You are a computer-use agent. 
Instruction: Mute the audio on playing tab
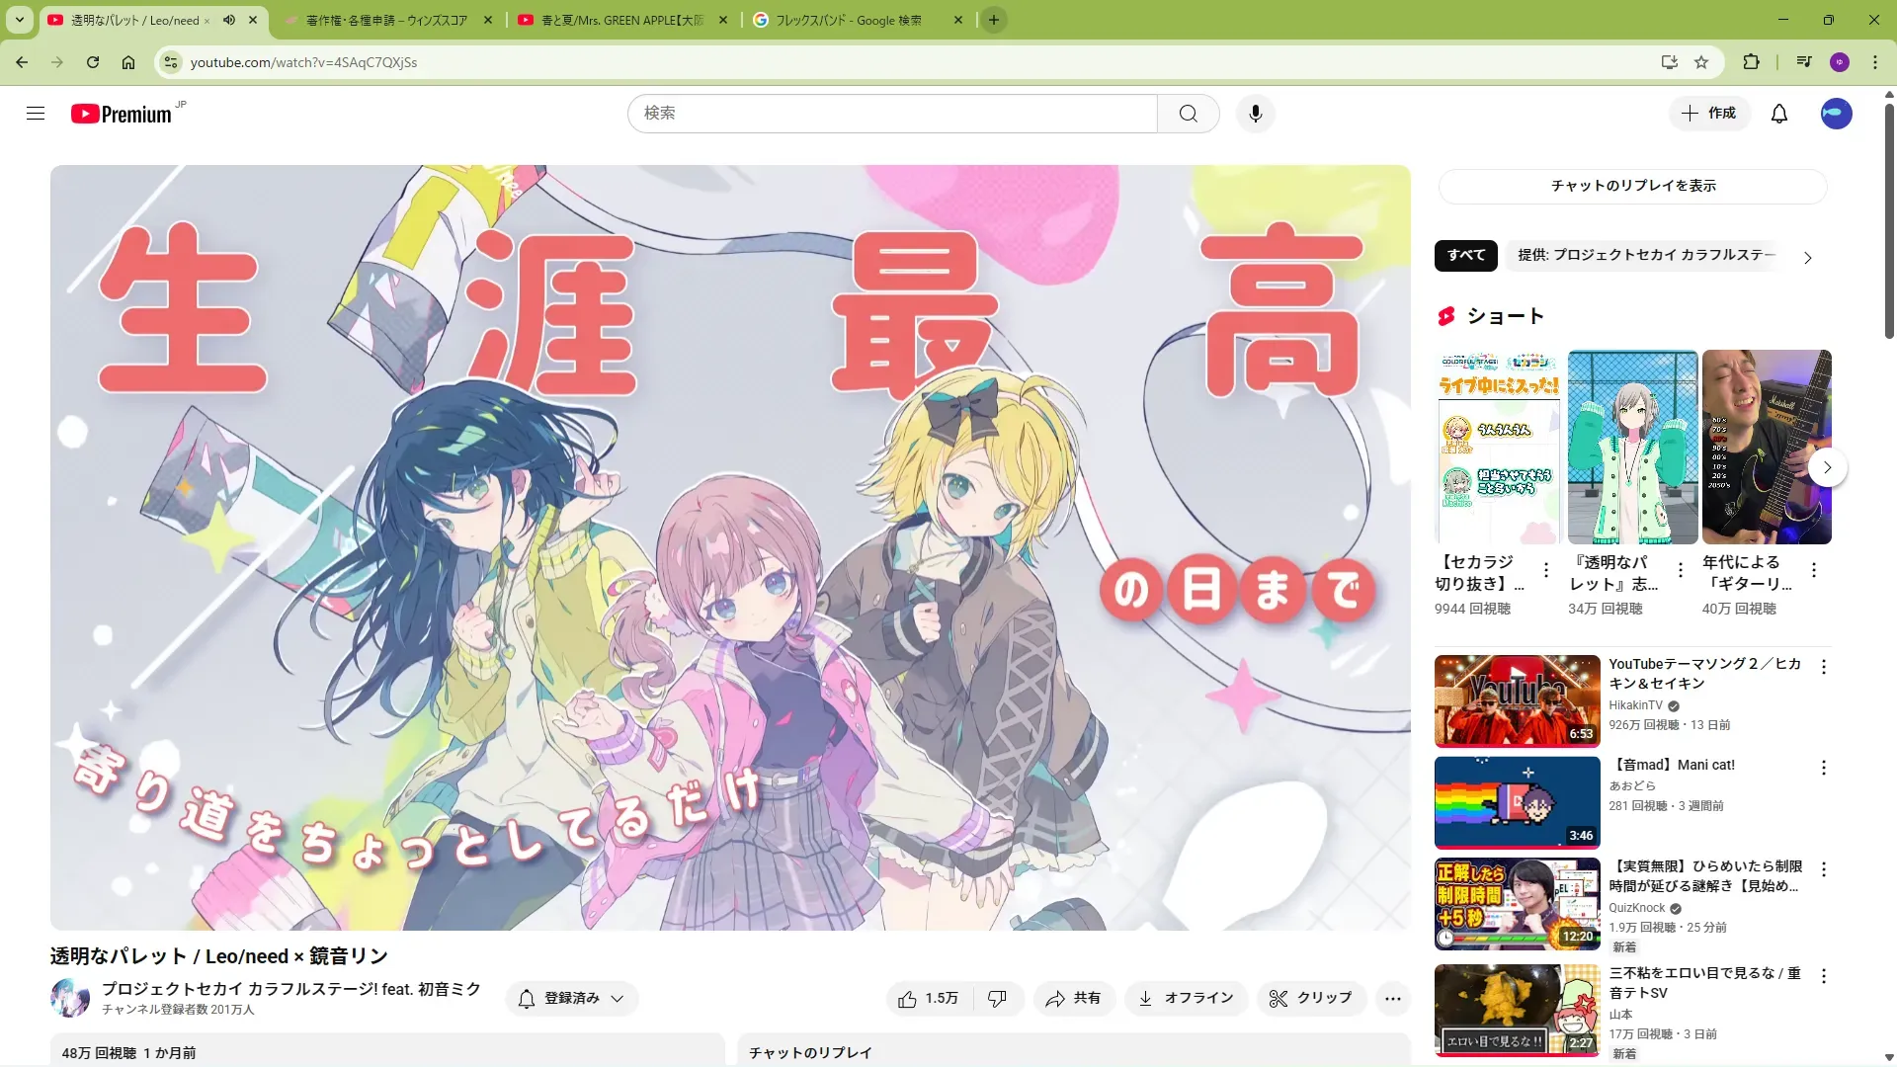[229, 20]
